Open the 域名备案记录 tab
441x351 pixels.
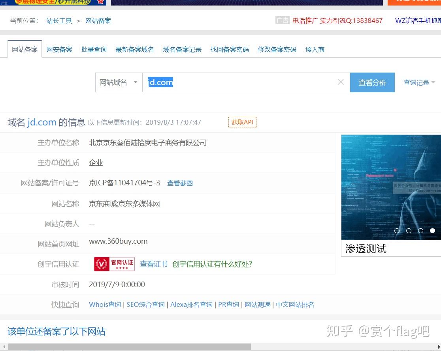coord(182,50)
